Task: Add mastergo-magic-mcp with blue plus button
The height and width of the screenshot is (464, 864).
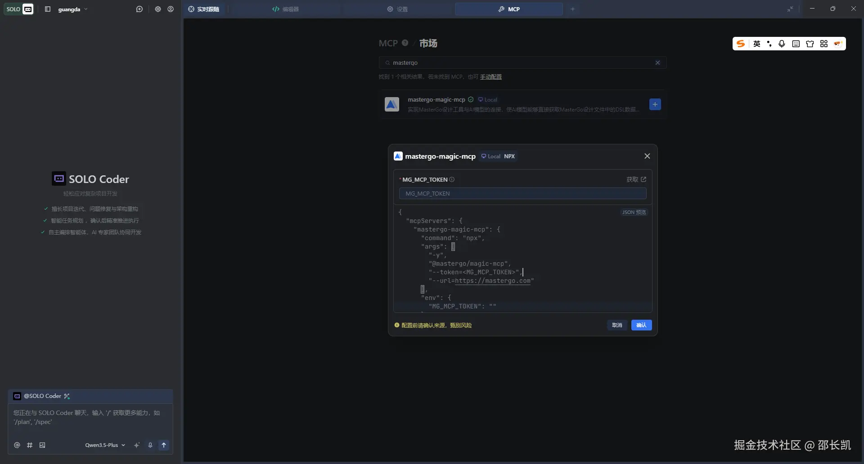Action: (655, 104)
